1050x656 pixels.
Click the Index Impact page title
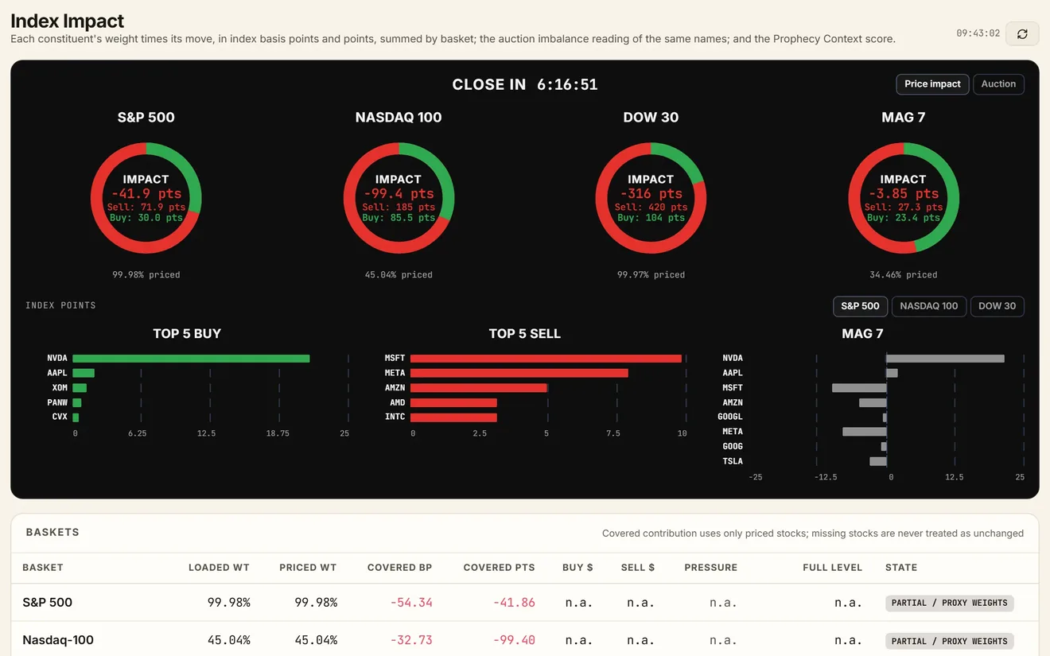click(x=68, y=21)
